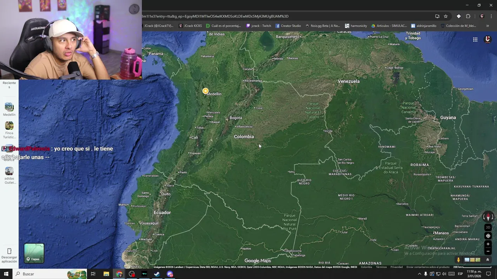Viewport: 497px width, 279px height.
Task: Open Discord from the taskbar
Action: click(x=170, y=274)
